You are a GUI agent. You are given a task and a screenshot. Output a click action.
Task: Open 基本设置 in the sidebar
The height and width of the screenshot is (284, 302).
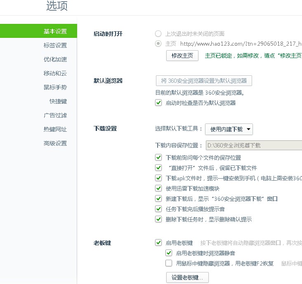55,31
